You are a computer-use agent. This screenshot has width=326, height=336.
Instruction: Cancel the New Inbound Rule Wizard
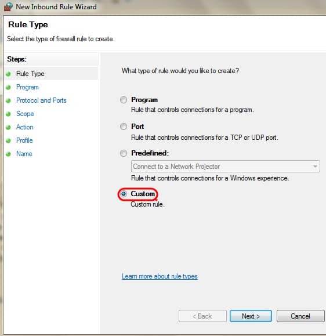300,316
